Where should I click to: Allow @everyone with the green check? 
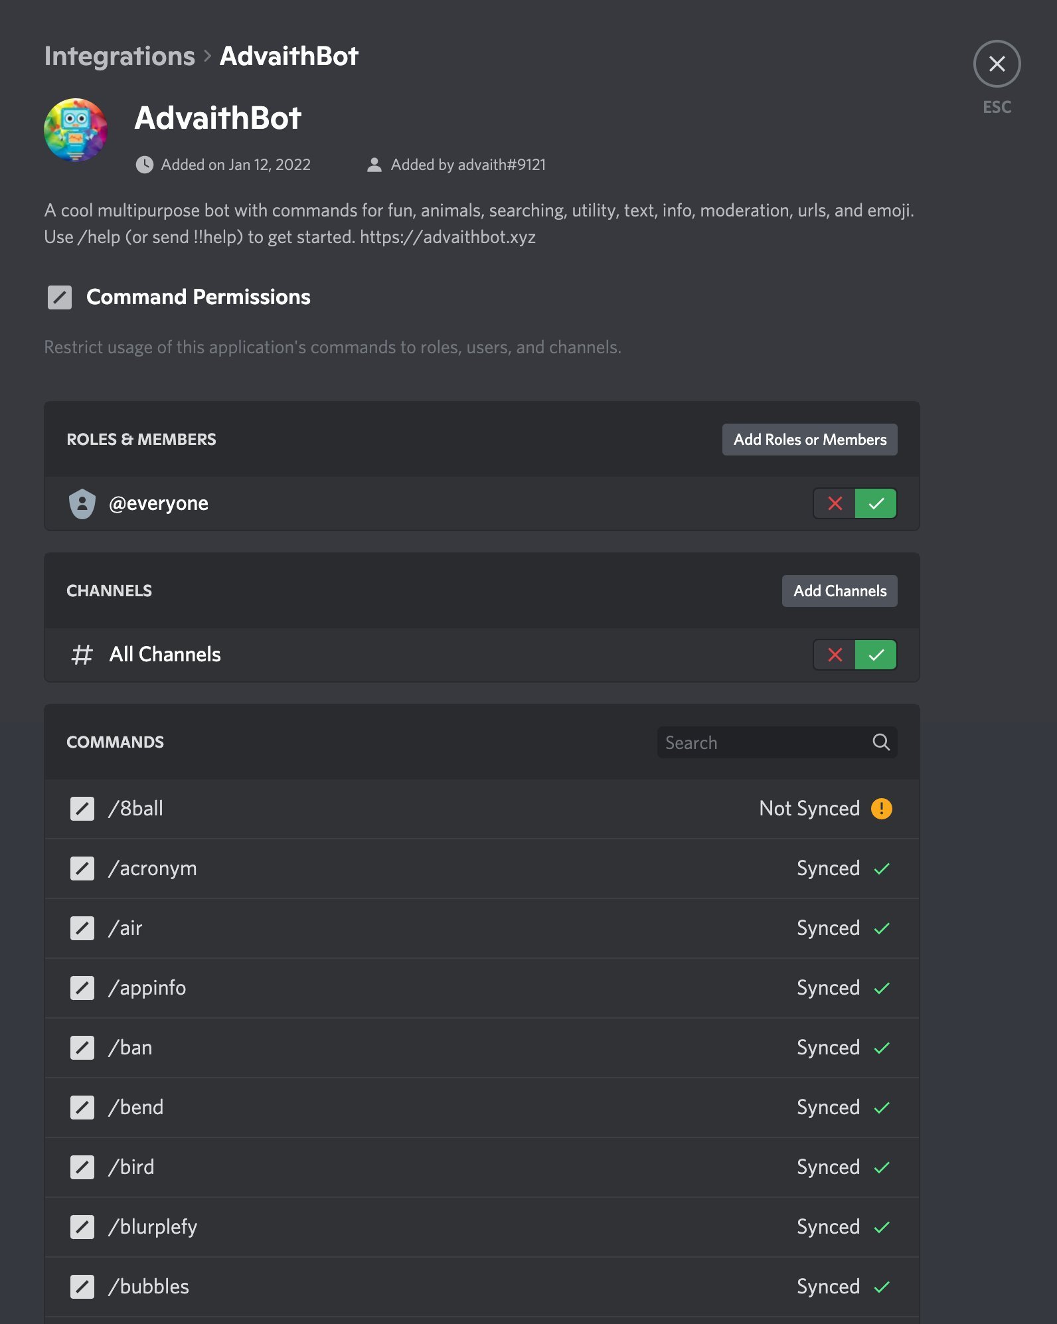click(x=876, y=503)
